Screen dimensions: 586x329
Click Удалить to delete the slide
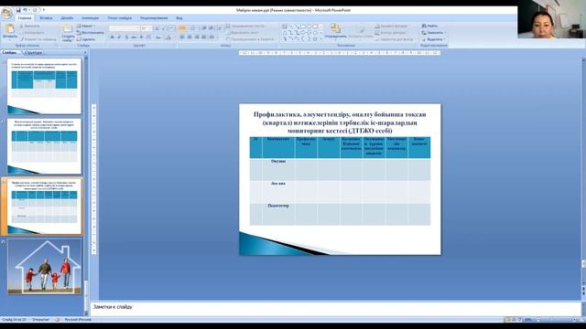click(x=86, y=39)
